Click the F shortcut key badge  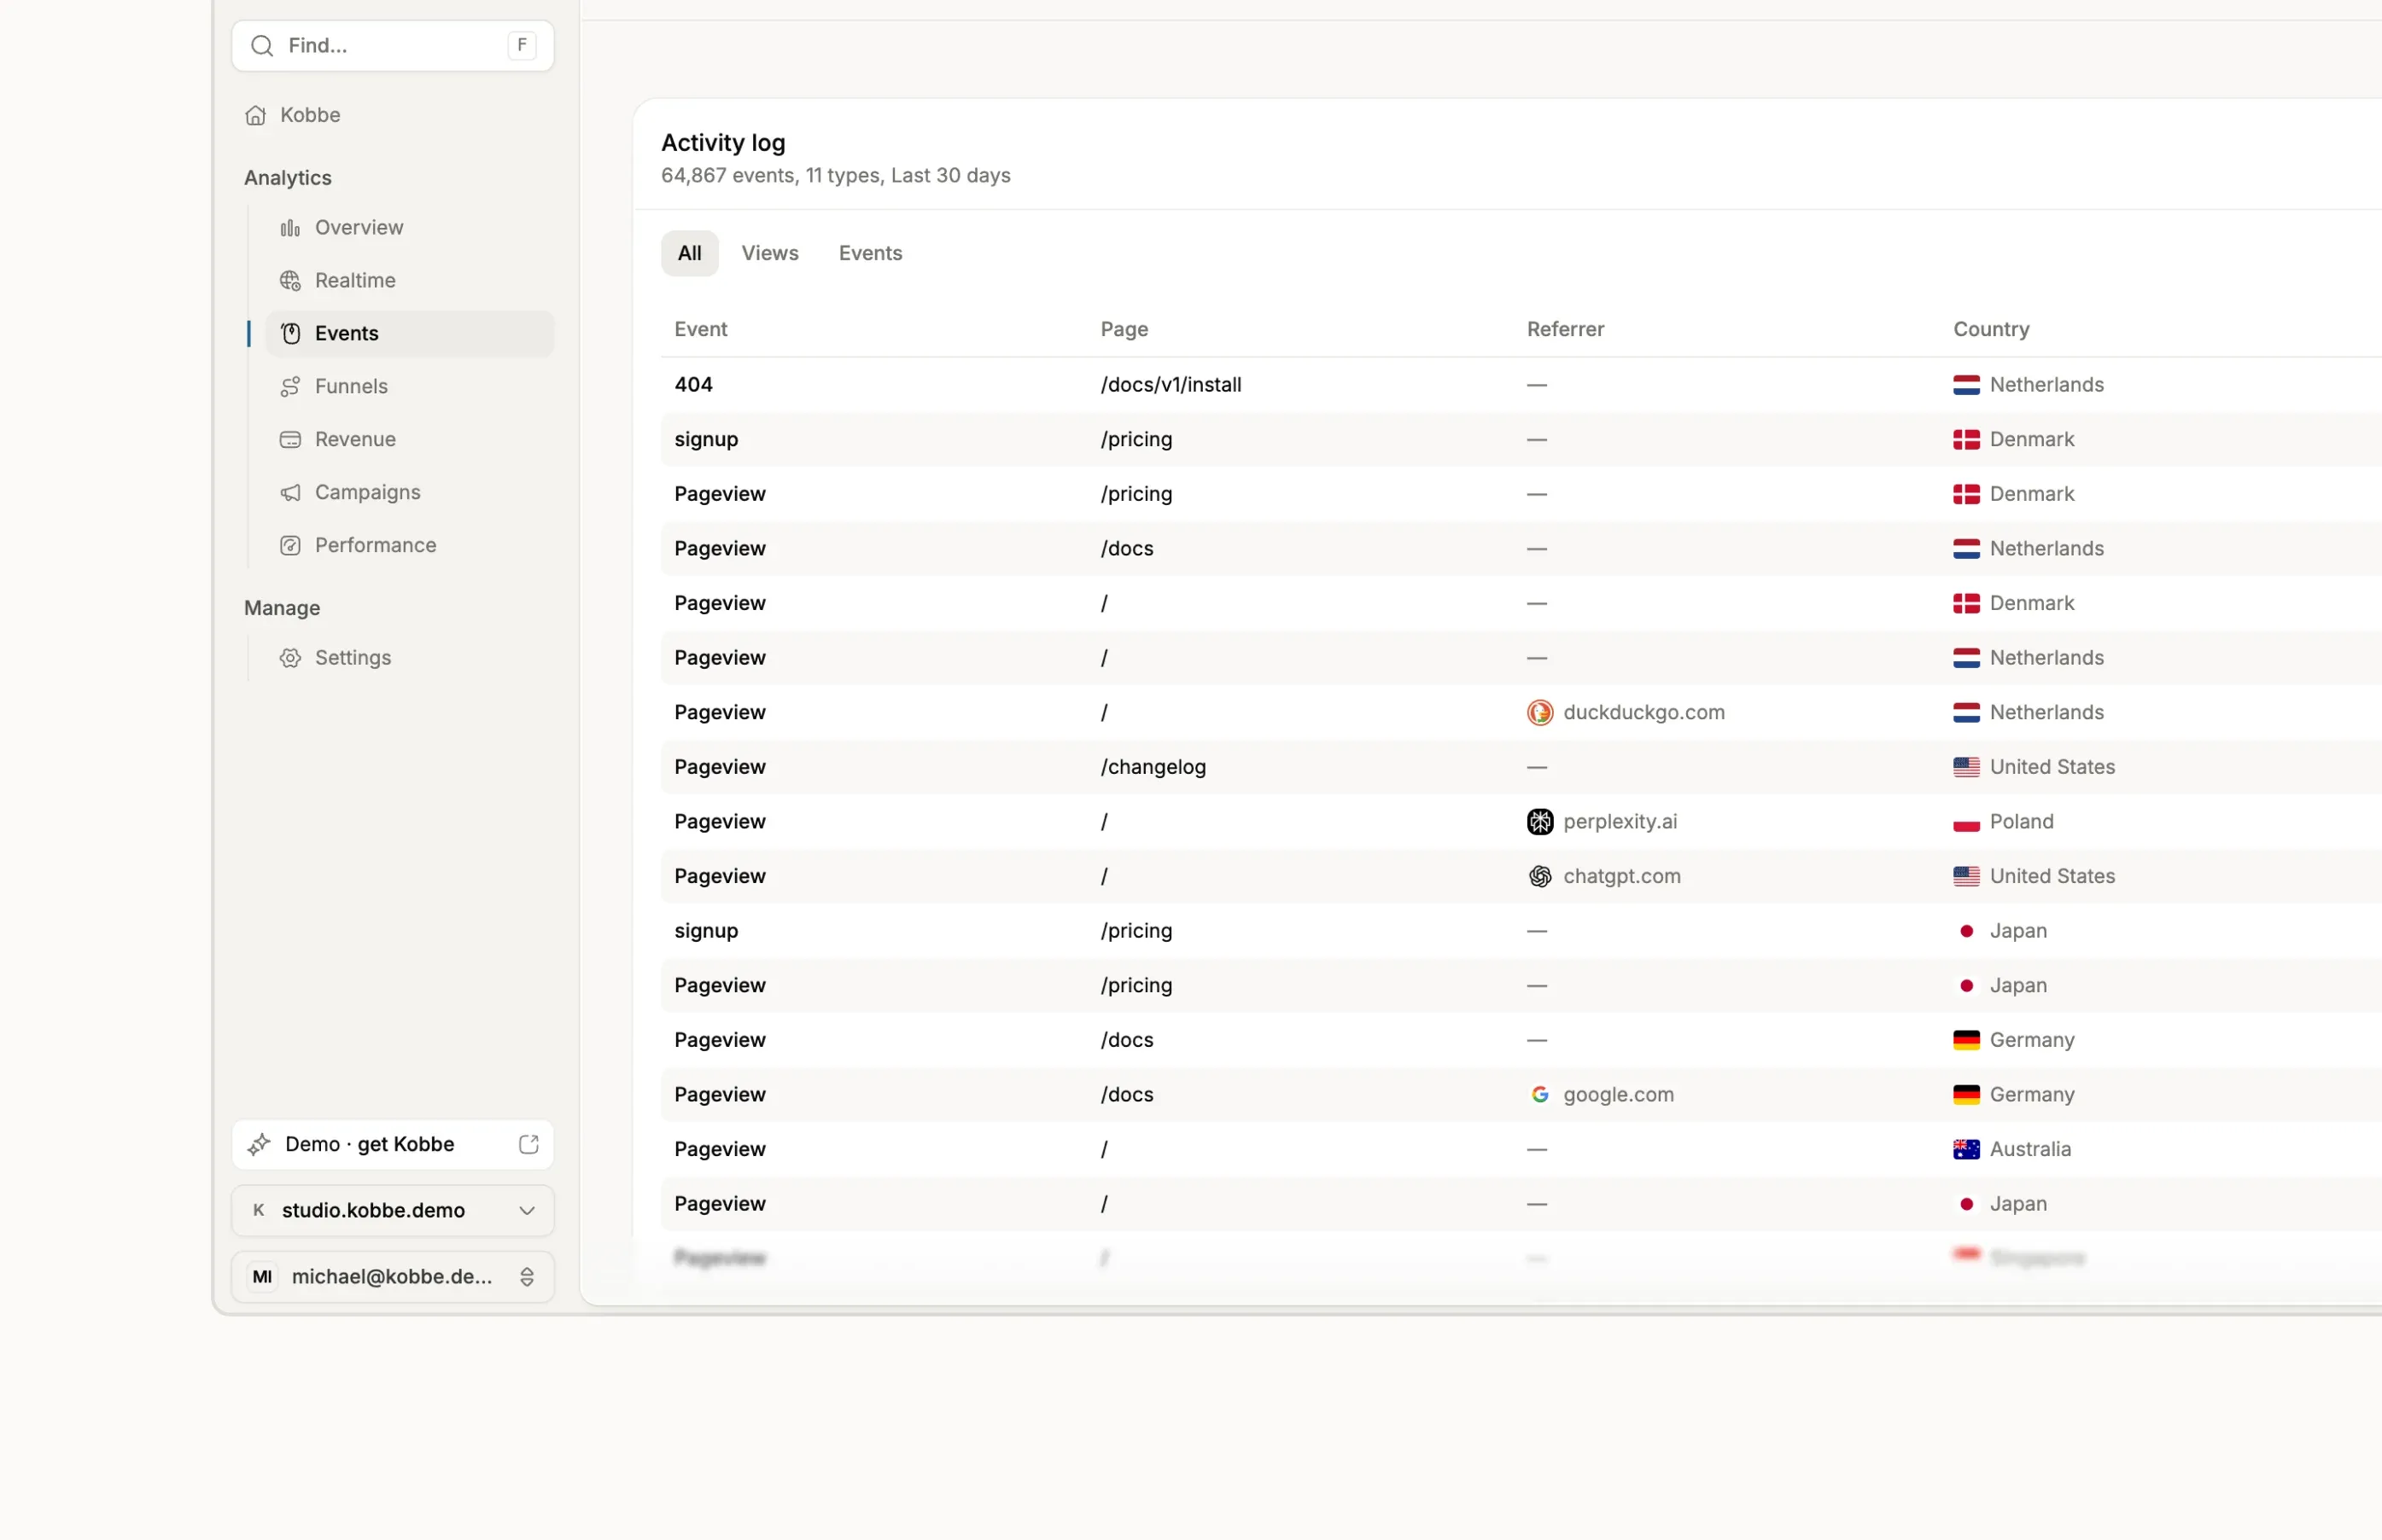tap(521, 46)
